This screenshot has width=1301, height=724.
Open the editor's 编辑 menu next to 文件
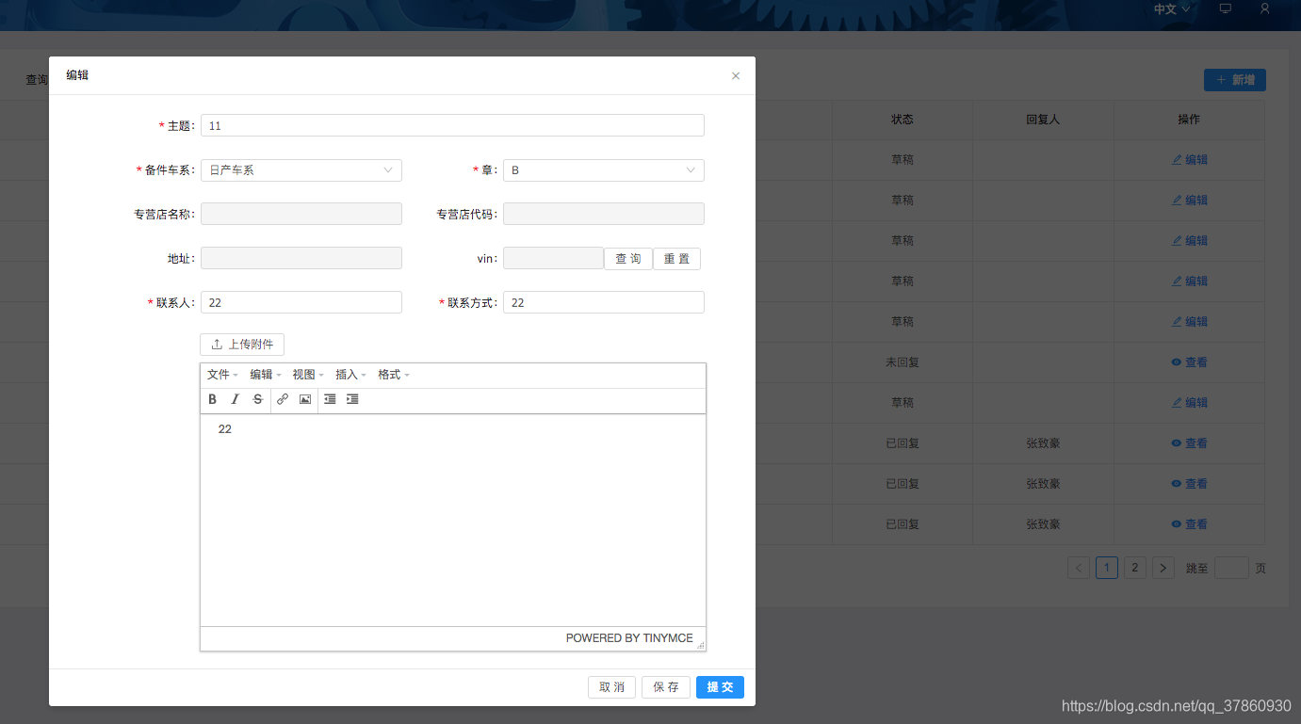click(x=266, y=375)
